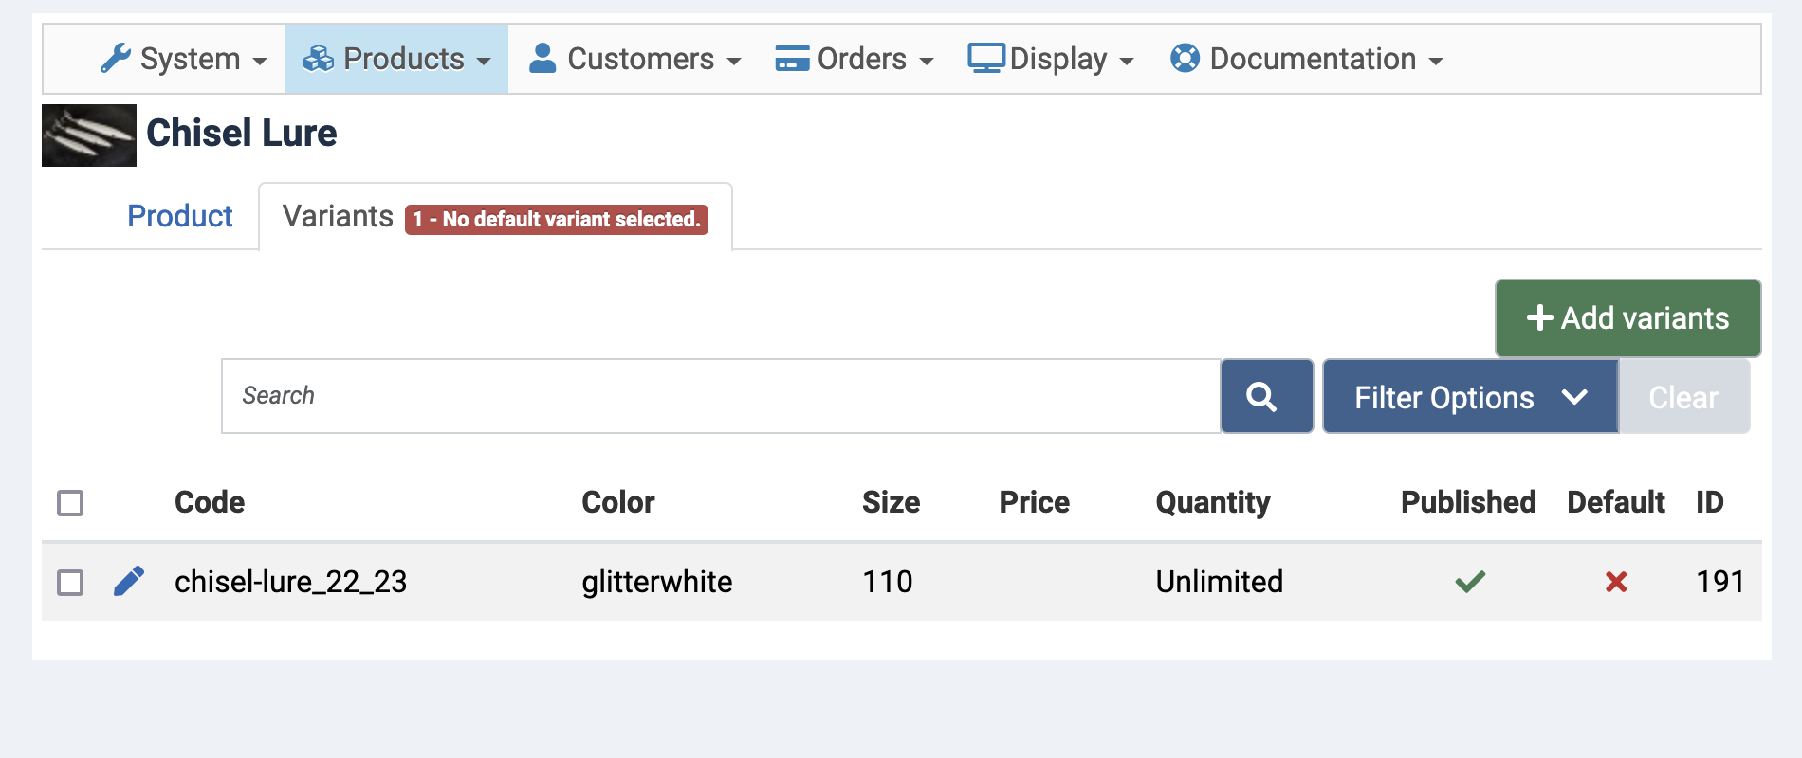Expand the Filter Options dropdown
This screenshot has height=758, width=1802.
click(x=1470, y=396)
